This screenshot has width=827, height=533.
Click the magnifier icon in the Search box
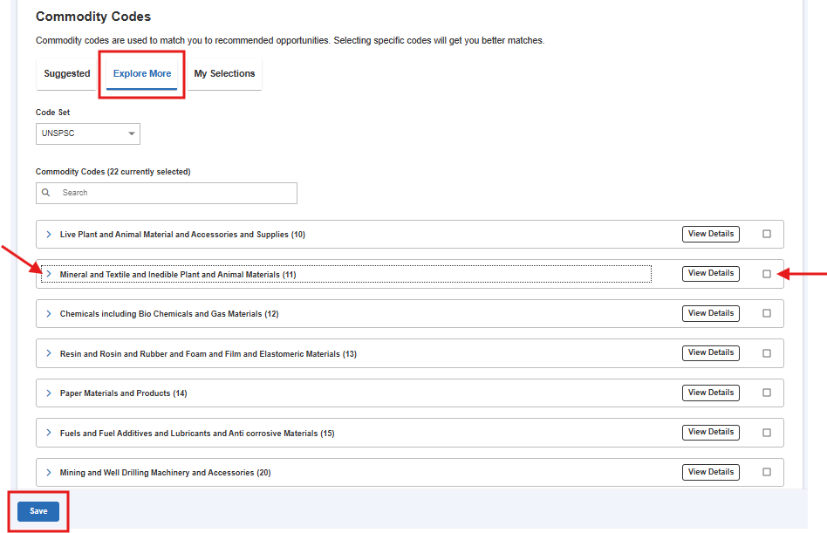(x=46, y=193)
